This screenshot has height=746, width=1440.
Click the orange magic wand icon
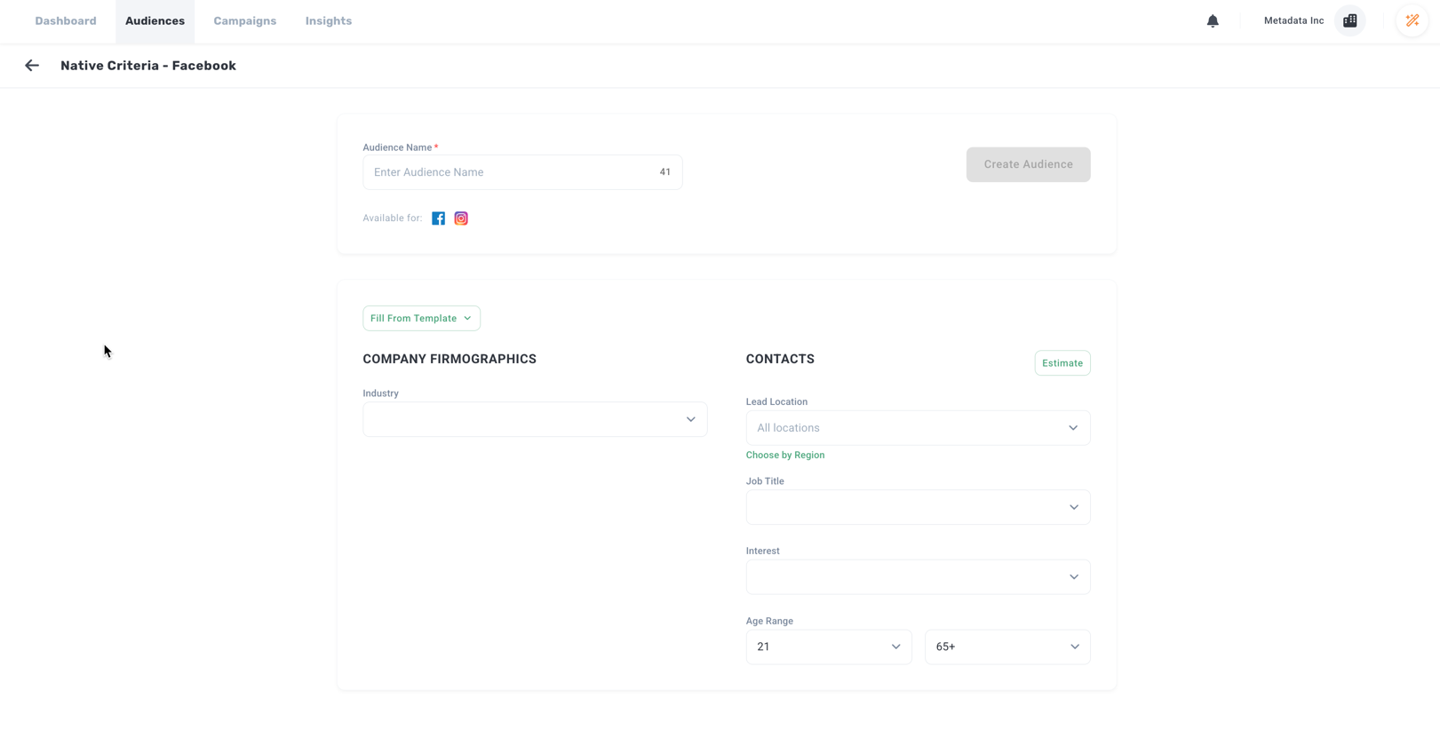point(1412,21)
